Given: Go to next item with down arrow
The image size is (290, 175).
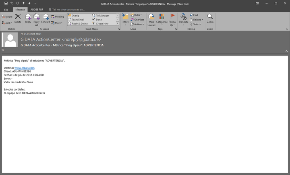Looking at the screenshot, I should [29, 3].
